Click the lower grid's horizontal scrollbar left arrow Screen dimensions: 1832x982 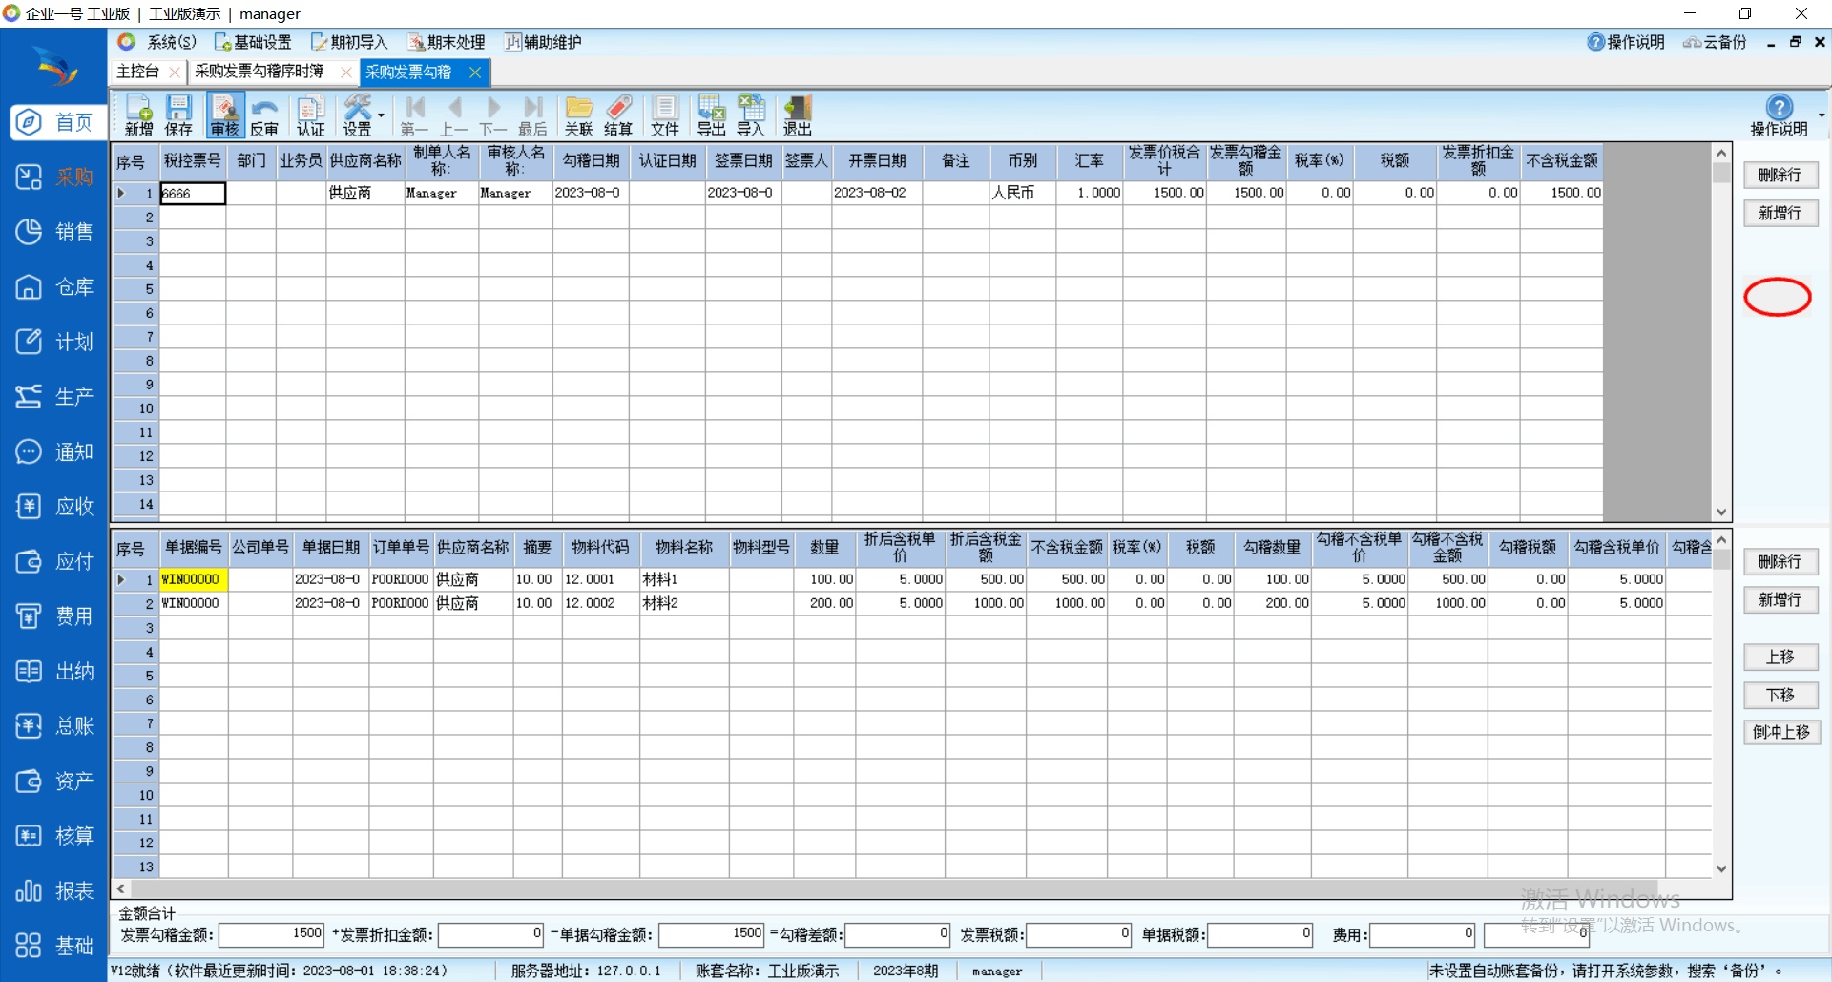coord(121,888)
